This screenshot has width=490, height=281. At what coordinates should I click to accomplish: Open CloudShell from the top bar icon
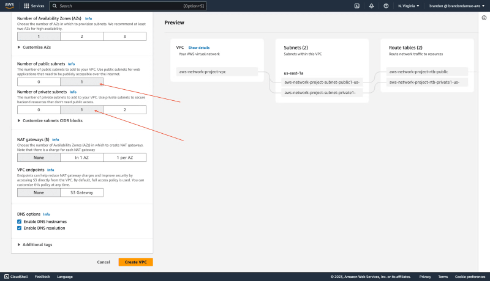(x=357, y=6)
